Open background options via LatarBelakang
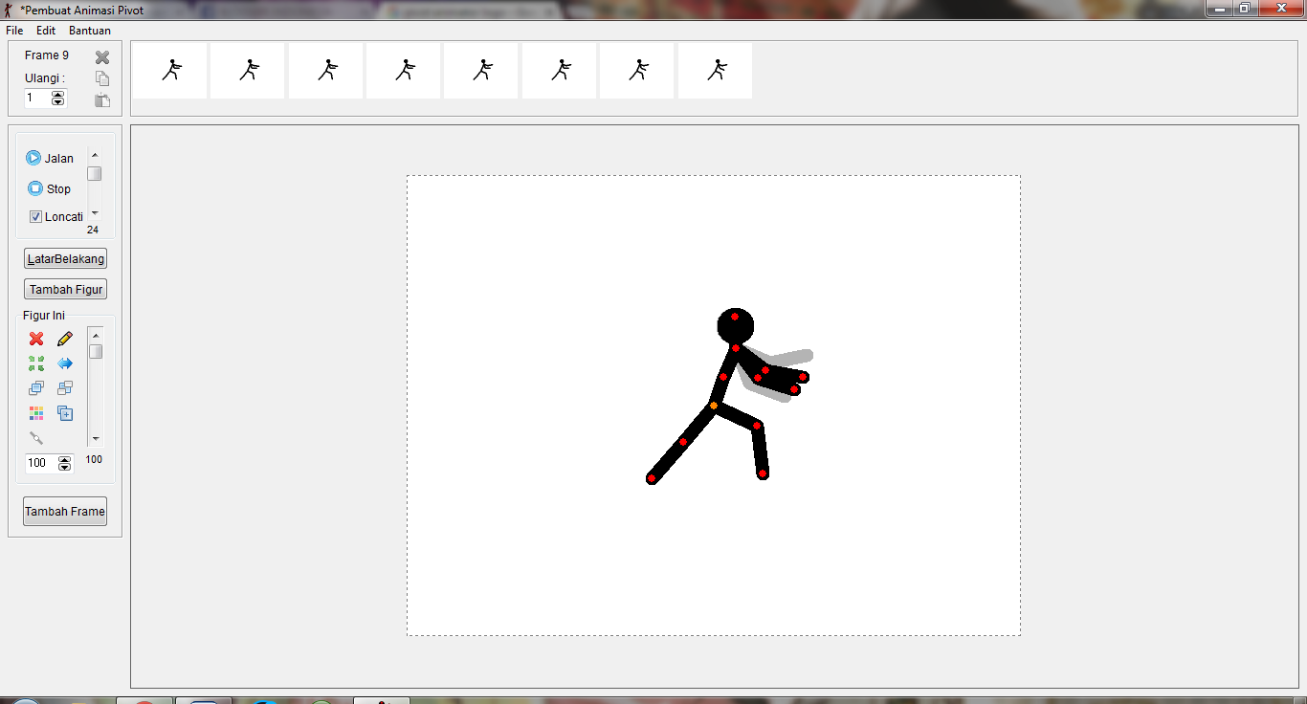1307x704 pixels. point(64,257)
